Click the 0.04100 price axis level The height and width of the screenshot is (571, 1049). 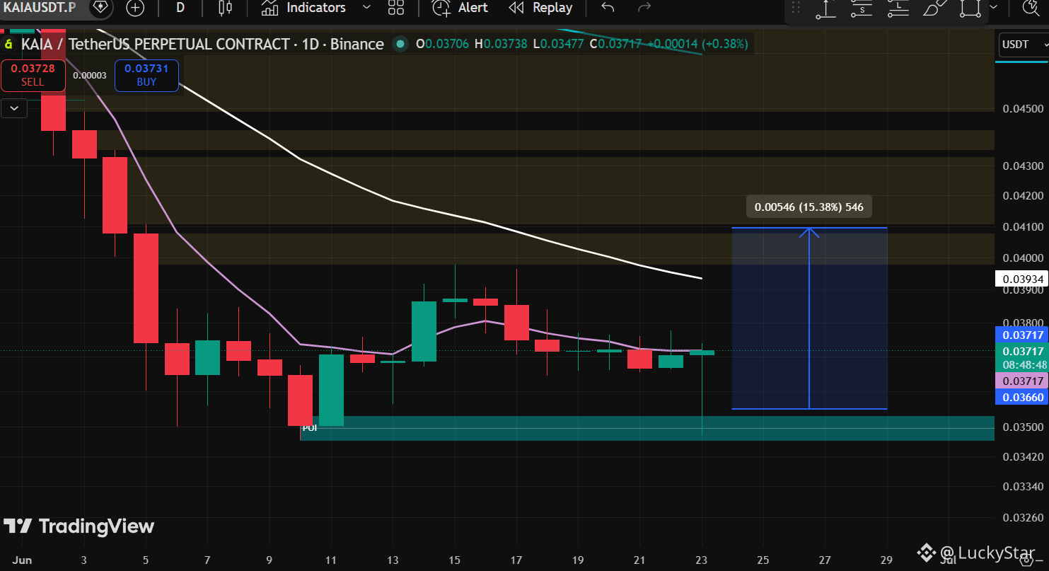[x=1022, y=227]
